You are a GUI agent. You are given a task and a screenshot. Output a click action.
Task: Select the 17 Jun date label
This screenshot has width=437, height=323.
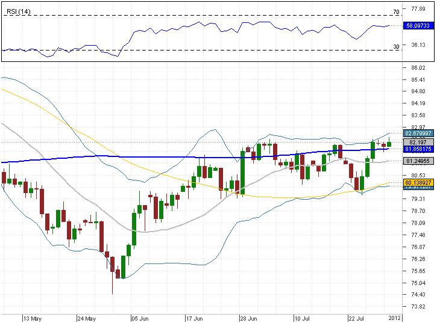coord(195,318)
